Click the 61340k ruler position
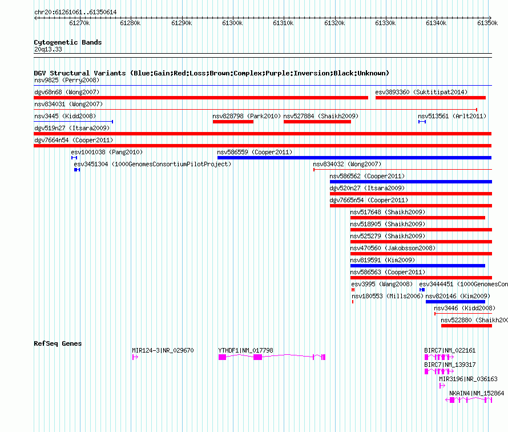 (x=436, y=23)
